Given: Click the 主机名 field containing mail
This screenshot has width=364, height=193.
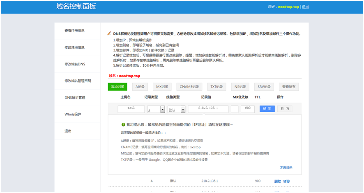Looking at the screenshot, I should pos(131,109).
